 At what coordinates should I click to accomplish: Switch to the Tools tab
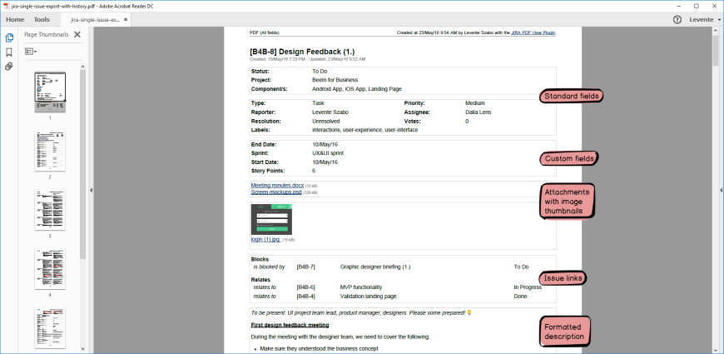tap(42, 19)
